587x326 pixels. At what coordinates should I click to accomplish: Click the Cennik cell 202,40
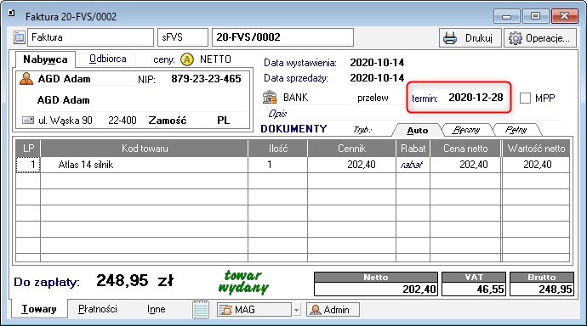point(351,165)
